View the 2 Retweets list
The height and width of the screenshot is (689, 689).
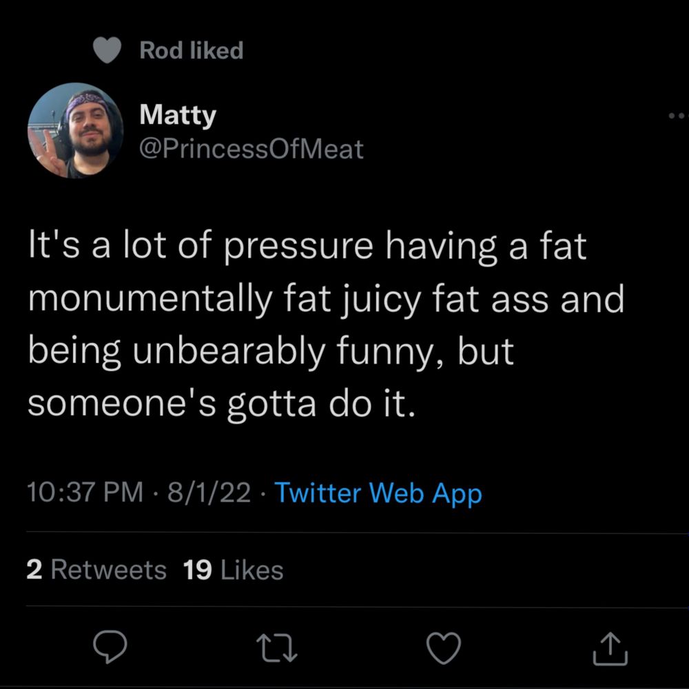click(96, 570)
